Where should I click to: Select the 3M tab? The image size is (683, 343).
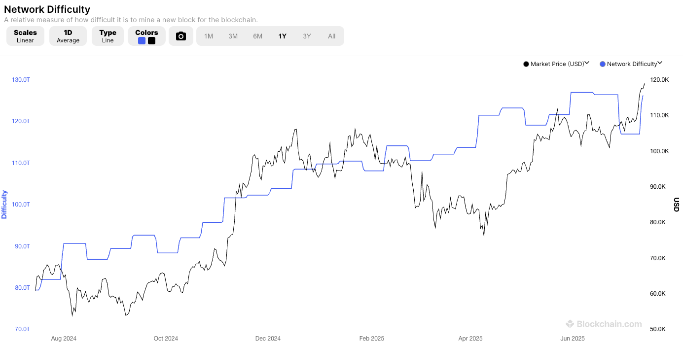pyautogui.click(x=233, y=35)
